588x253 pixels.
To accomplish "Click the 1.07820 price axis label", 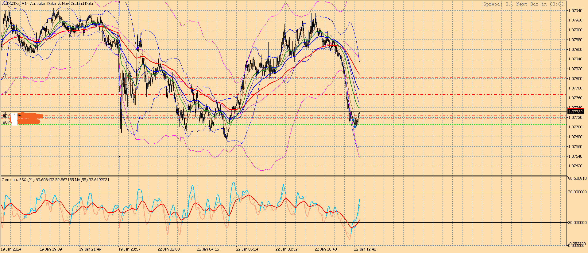I will coord(575,69).
